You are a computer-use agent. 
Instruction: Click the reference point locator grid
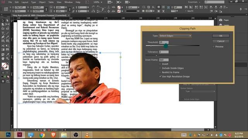point(6,9)
